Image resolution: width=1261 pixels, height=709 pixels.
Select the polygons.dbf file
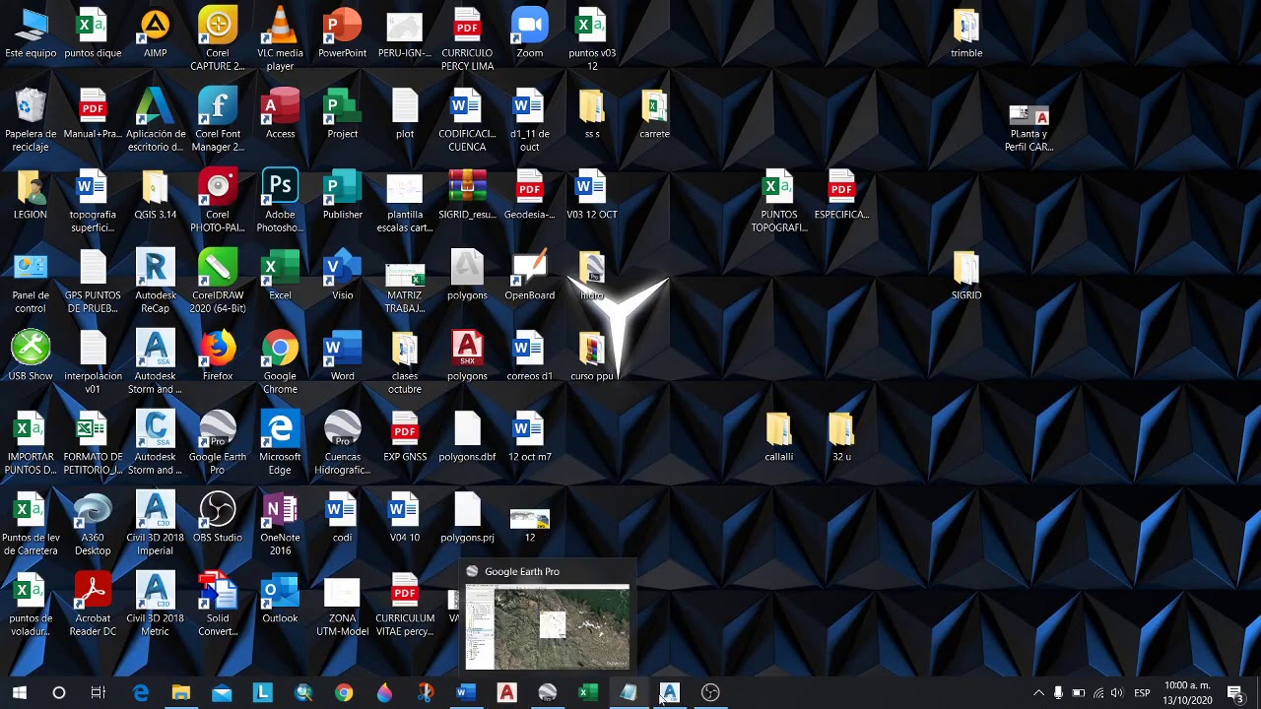467,438
